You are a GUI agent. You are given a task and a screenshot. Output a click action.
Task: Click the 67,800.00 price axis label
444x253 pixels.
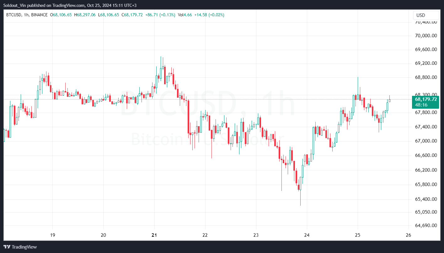tap(426, 112)
